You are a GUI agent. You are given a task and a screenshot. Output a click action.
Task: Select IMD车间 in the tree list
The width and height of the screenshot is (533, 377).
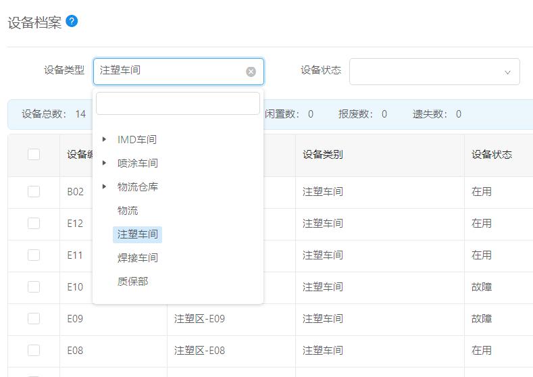click(137, 139)
